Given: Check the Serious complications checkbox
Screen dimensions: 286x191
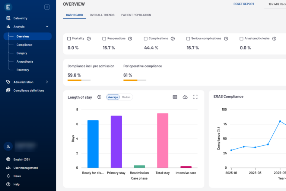Looking at the screenshot, I should 188,39.
